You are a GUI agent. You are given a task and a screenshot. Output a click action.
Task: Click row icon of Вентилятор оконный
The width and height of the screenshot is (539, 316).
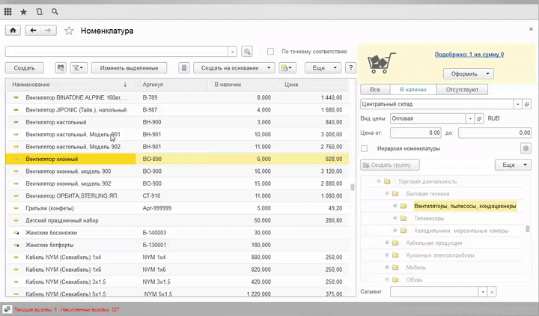coord(16,159)
